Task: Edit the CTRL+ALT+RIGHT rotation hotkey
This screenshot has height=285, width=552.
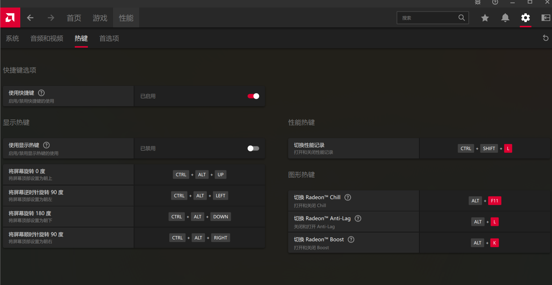Action: 200,238
